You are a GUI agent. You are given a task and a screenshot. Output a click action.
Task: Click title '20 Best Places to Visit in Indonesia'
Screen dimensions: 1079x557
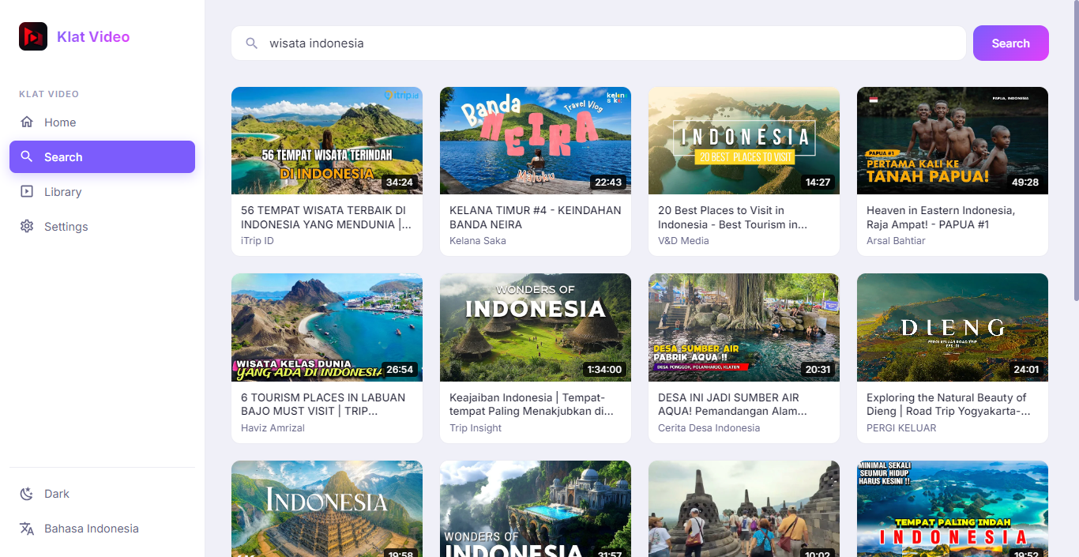(733, 217)
